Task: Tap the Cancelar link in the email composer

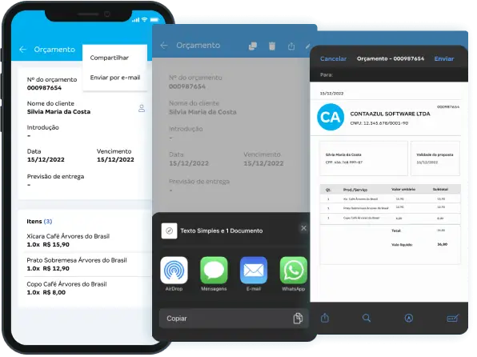Action: (x=333, y=58)
